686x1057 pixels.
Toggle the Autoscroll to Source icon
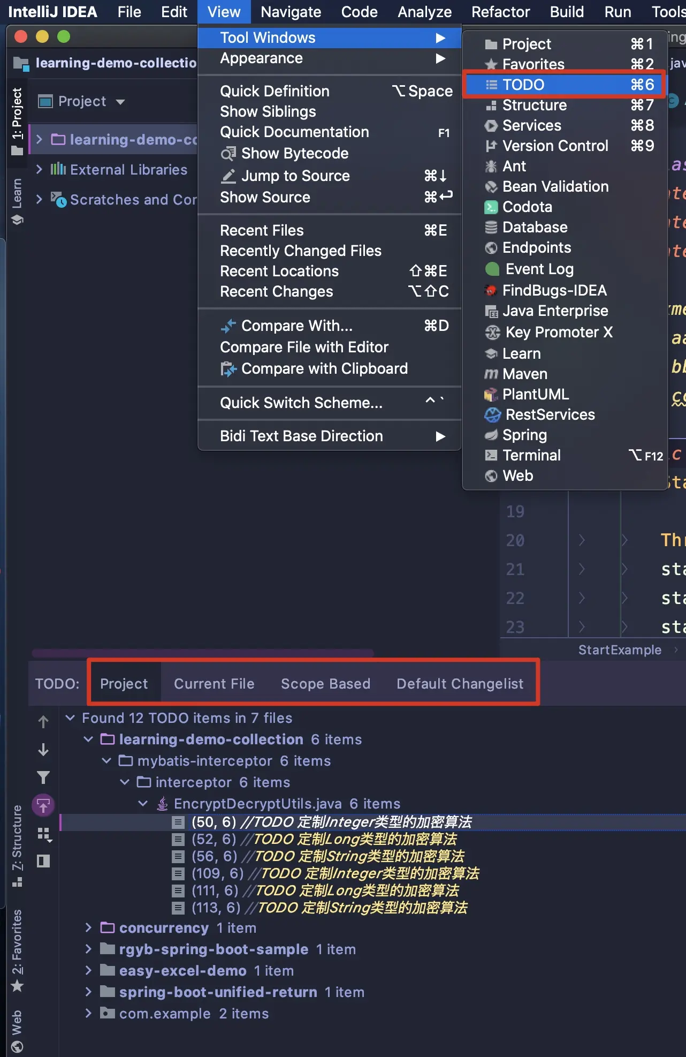tap(43, 805)
